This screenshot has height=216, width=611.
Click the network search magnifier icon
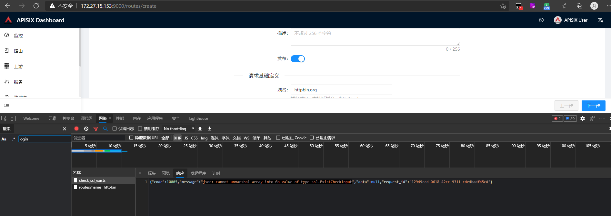(105, 129)
